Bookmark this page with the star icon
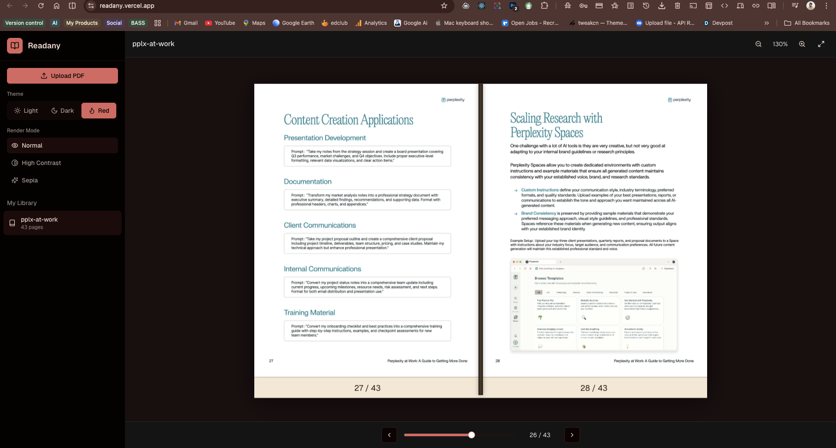This screenshot has width=836, height=448. pyautogui.click(x=444, y=6)
